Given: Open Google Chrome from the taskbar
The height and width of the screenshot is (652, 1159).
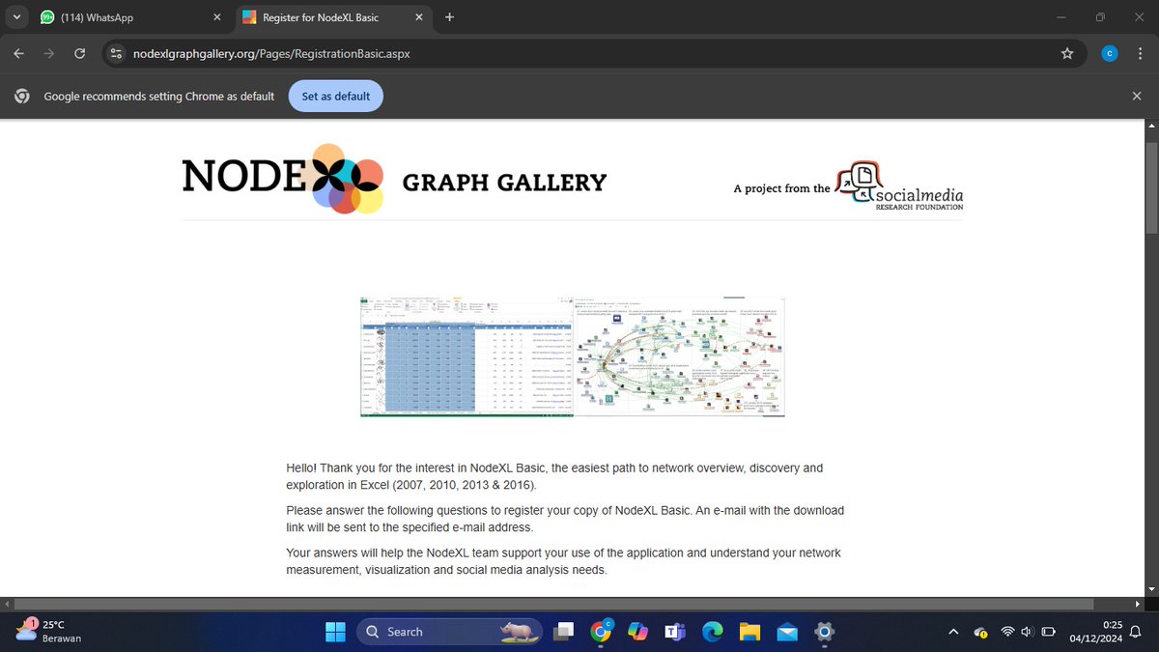Looking at the screenshot, I should click(602, 632).
